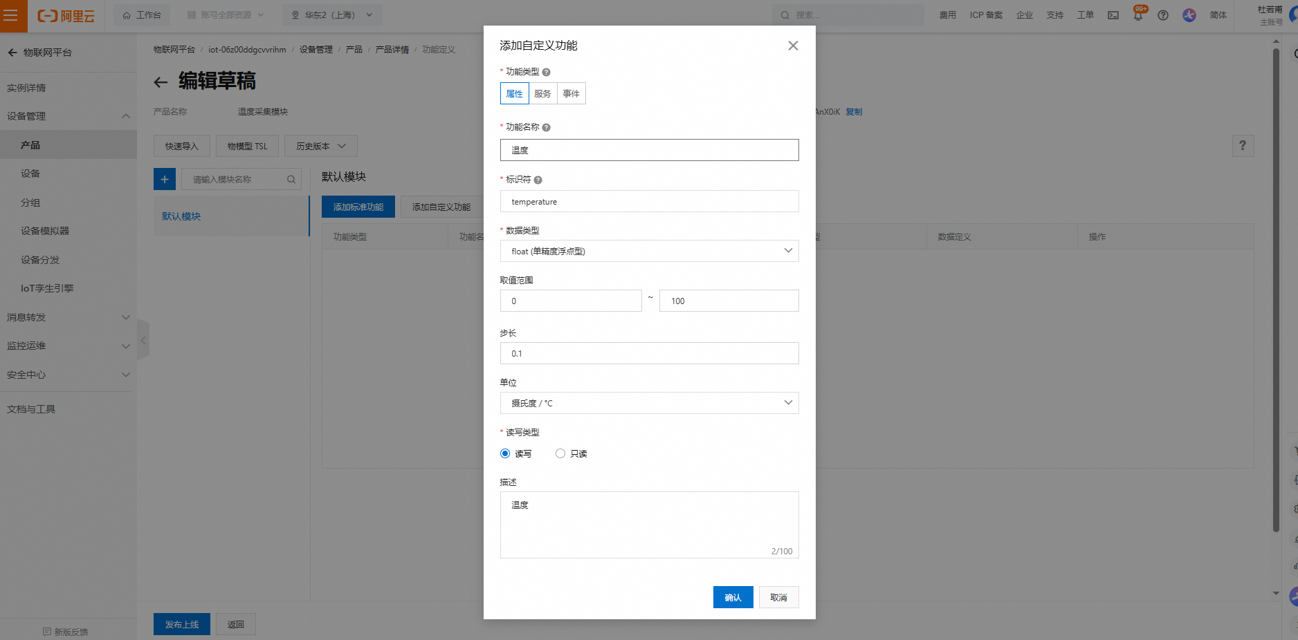Open the Cloud Shell terminal icon

(1113, 15)
